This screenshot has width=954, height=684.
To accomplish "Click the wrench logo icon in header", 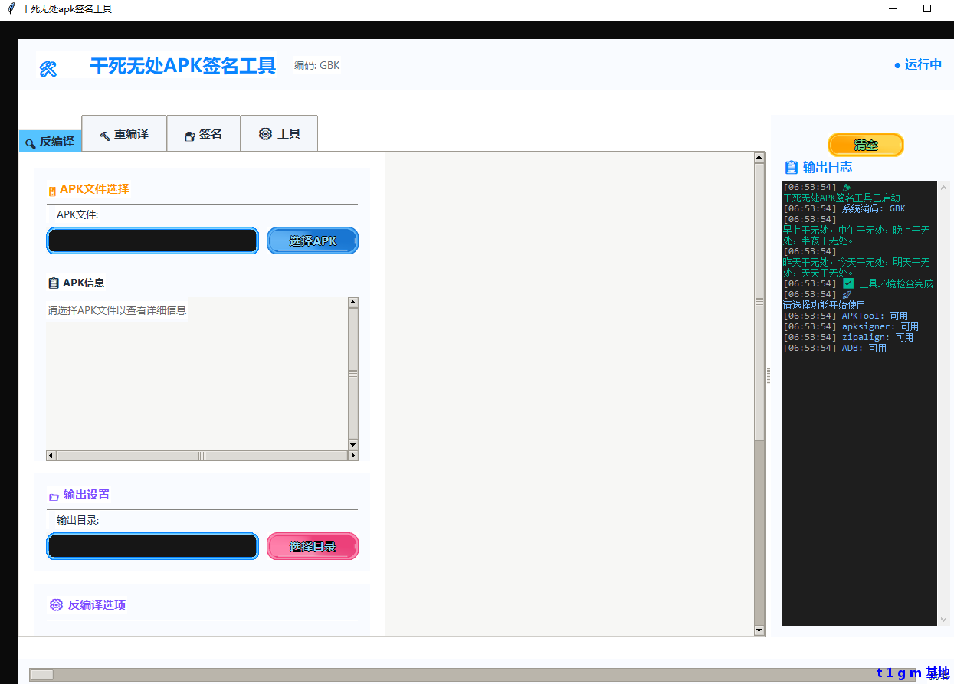I will coord(48,69).
